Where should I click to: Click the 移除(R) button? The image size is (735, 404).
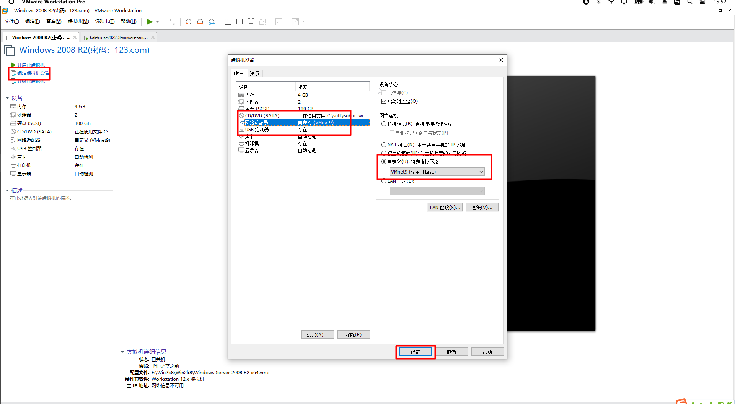[354, 335]
